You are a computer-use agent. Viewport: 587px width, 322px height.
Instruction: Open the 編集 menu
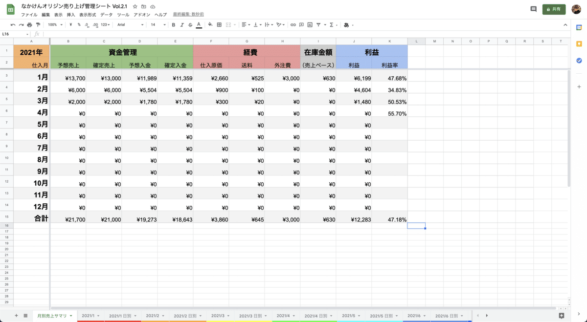(45, 15)
